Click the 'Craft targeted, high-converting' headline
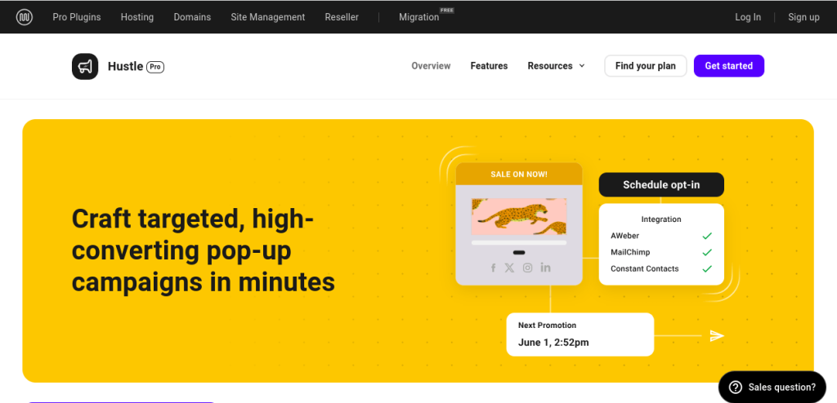The width and height of the screenshot is (837, 403). point(204,250)
